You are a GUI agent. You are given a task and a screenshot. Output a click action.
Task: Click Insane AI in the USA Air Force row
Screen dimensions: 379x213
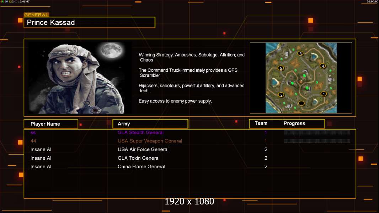click(x=41, y=149)
